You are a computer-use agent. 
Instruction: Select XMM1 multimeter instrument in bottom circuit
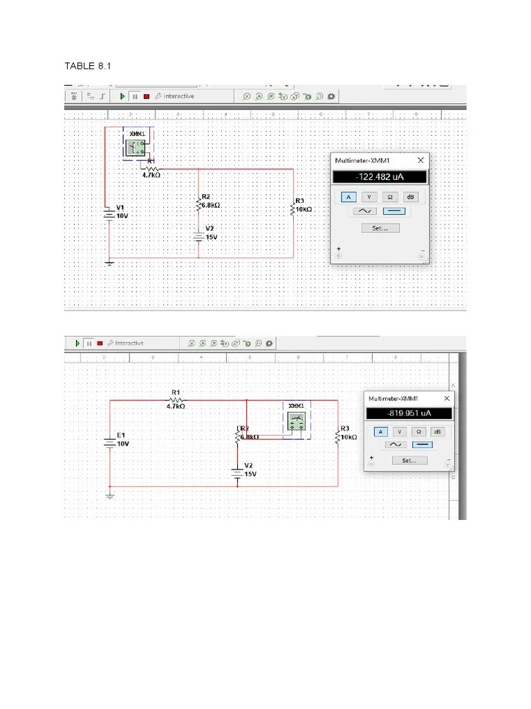(297, 422)
